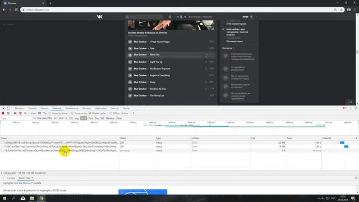Open the Security tab

(x=114, y=108)
